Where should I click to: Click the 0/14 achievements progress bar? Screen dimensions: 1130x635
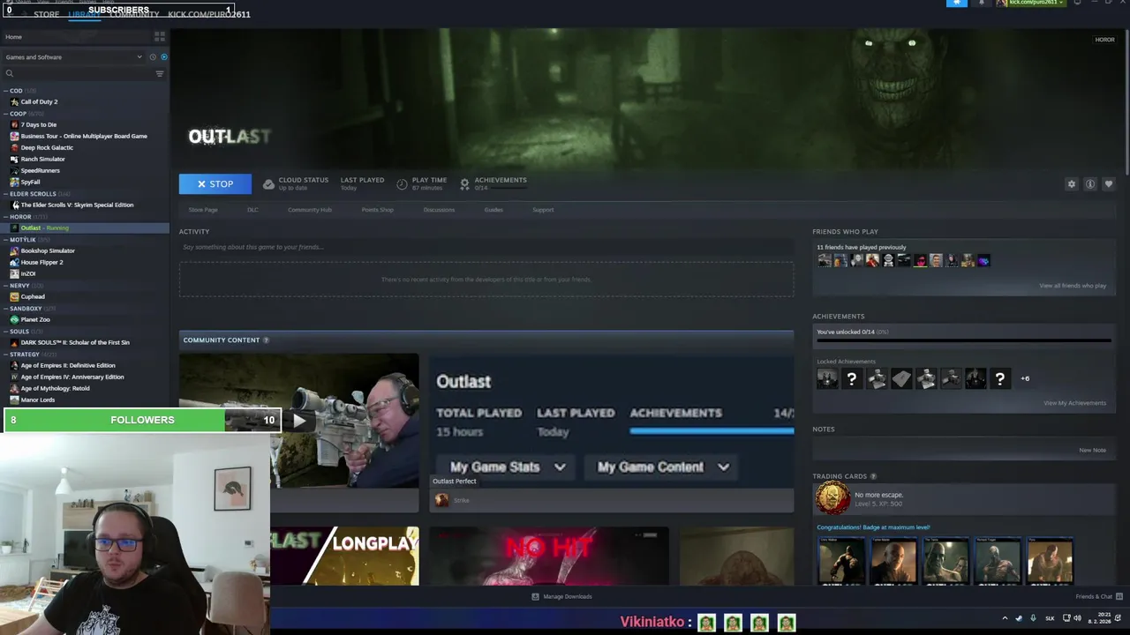point(964,340)
